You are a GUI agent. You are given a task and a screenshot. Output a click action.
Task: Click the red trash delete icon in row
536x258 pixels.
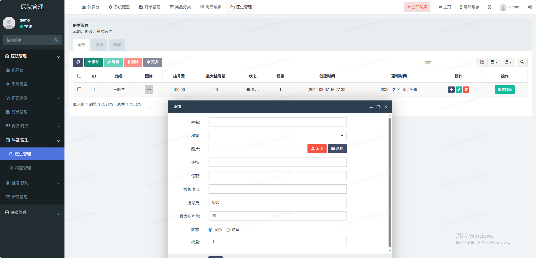coord(466,90)
